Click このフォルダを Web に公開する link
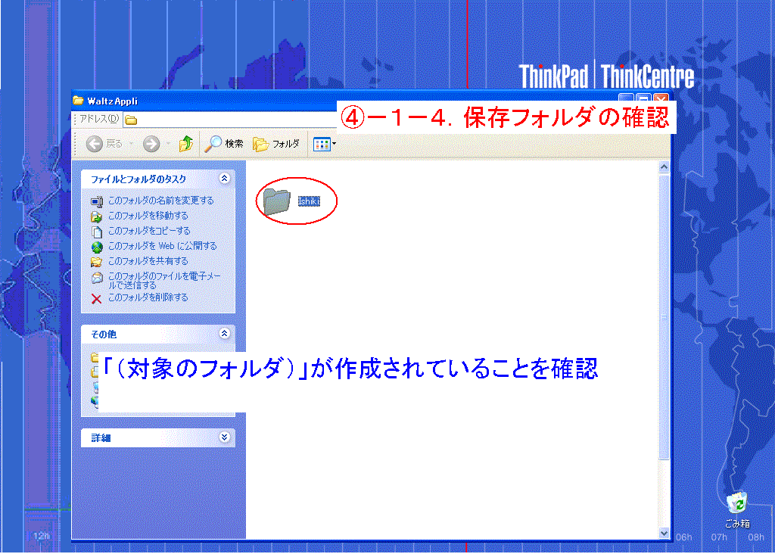Screen dimensions: 775x554 pyautogui.click(x=162, y=246)
